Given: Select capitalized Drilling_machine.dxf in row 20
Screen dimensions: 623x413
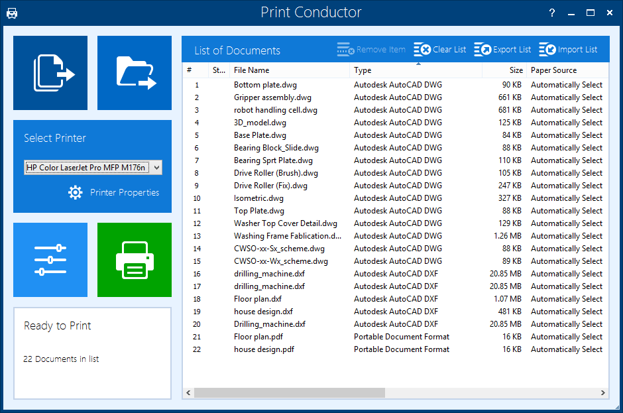Looking at the screenshot, I should pos(269,324).
